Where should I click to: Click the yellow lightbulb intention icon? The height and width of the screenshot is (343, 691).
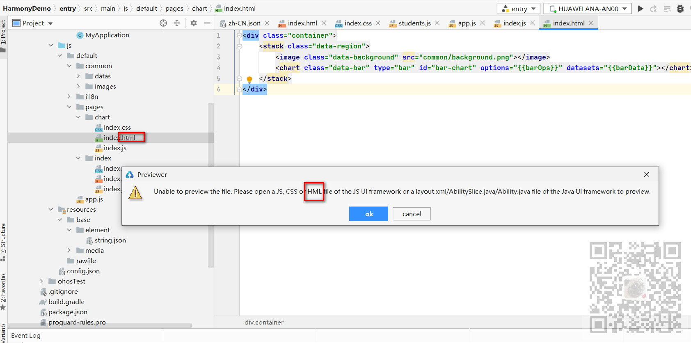[249, 79]
